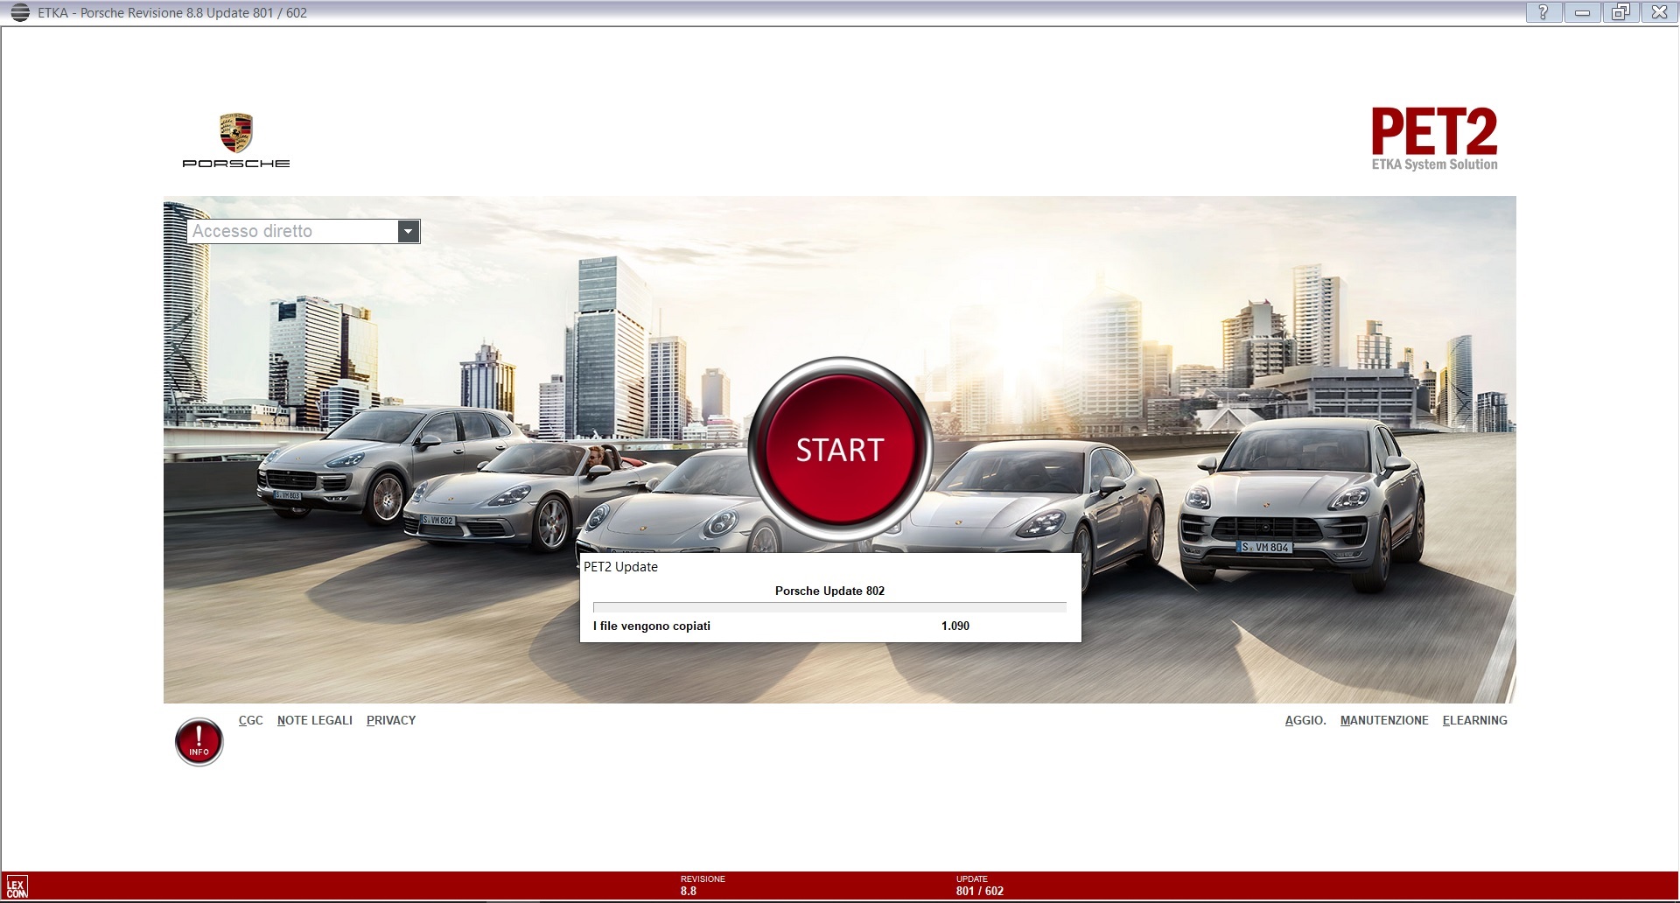This screenshot has height=903, width=1680.
Task: Click the UPDATE 801 / 602 status entry
Action: 980,885
